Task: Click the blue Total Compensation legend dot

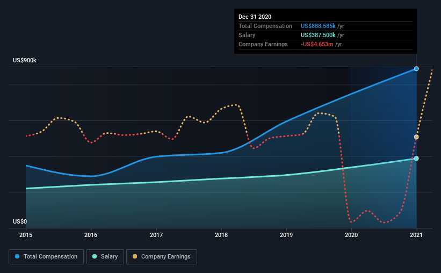Action: coord(17,256)
